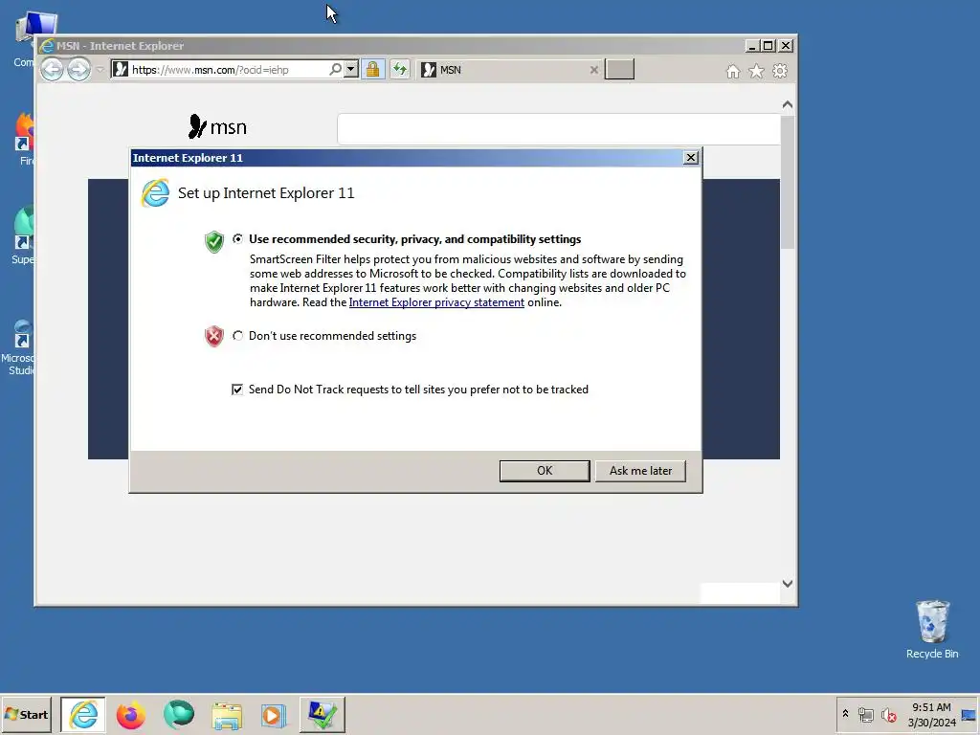The width and height of the screenshot is (980, 735).
Task: Open the Start menu
Action: tap(26, 714)
